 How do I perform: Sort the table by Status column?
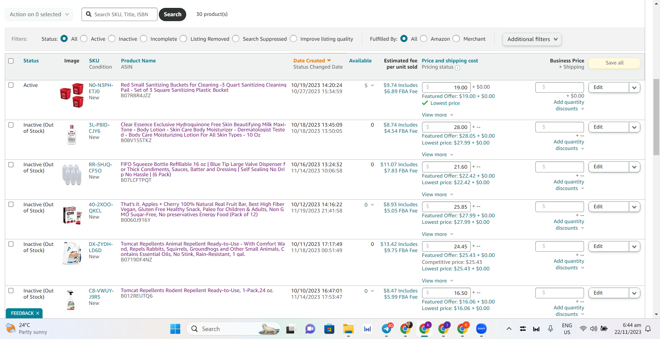point(31,61)
